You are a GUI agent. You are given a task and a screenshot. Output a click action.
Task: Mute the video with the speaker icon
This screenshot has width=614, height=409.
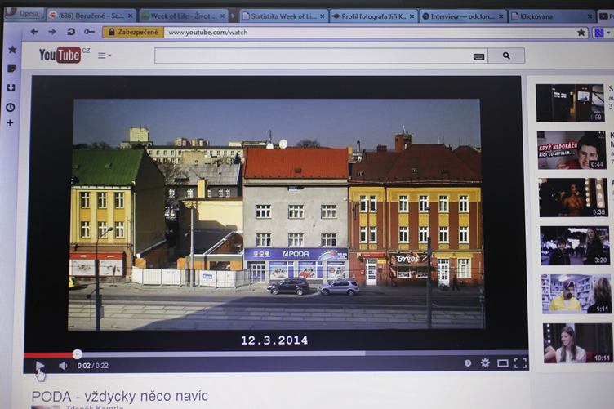[x=63, y=366]
